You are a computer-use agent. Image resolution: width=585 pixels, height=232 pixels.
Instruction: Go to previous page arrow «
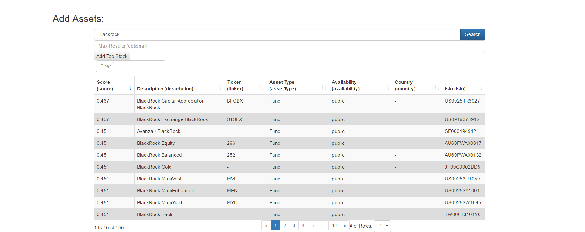click(x=266, y=225)
